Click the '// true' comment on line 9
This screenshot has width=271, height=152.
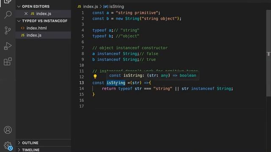[147, 60]
